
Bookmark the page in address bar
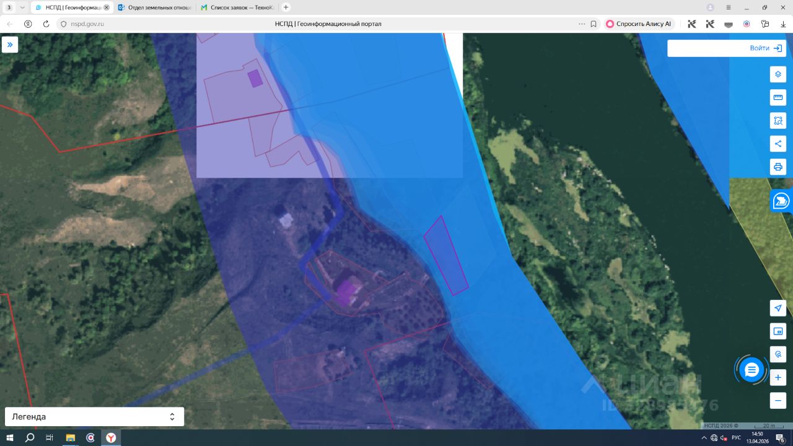coord(594,24)
